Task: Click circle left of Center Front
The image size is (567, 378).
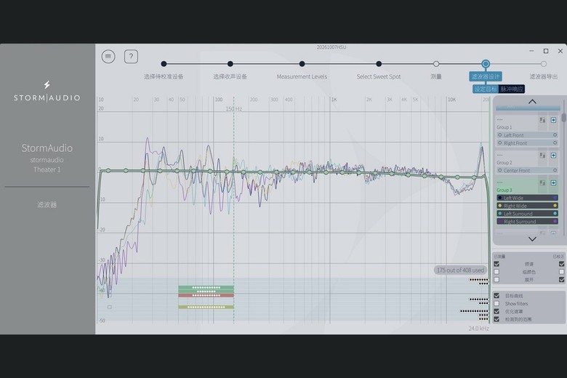Action: point(499,170)
